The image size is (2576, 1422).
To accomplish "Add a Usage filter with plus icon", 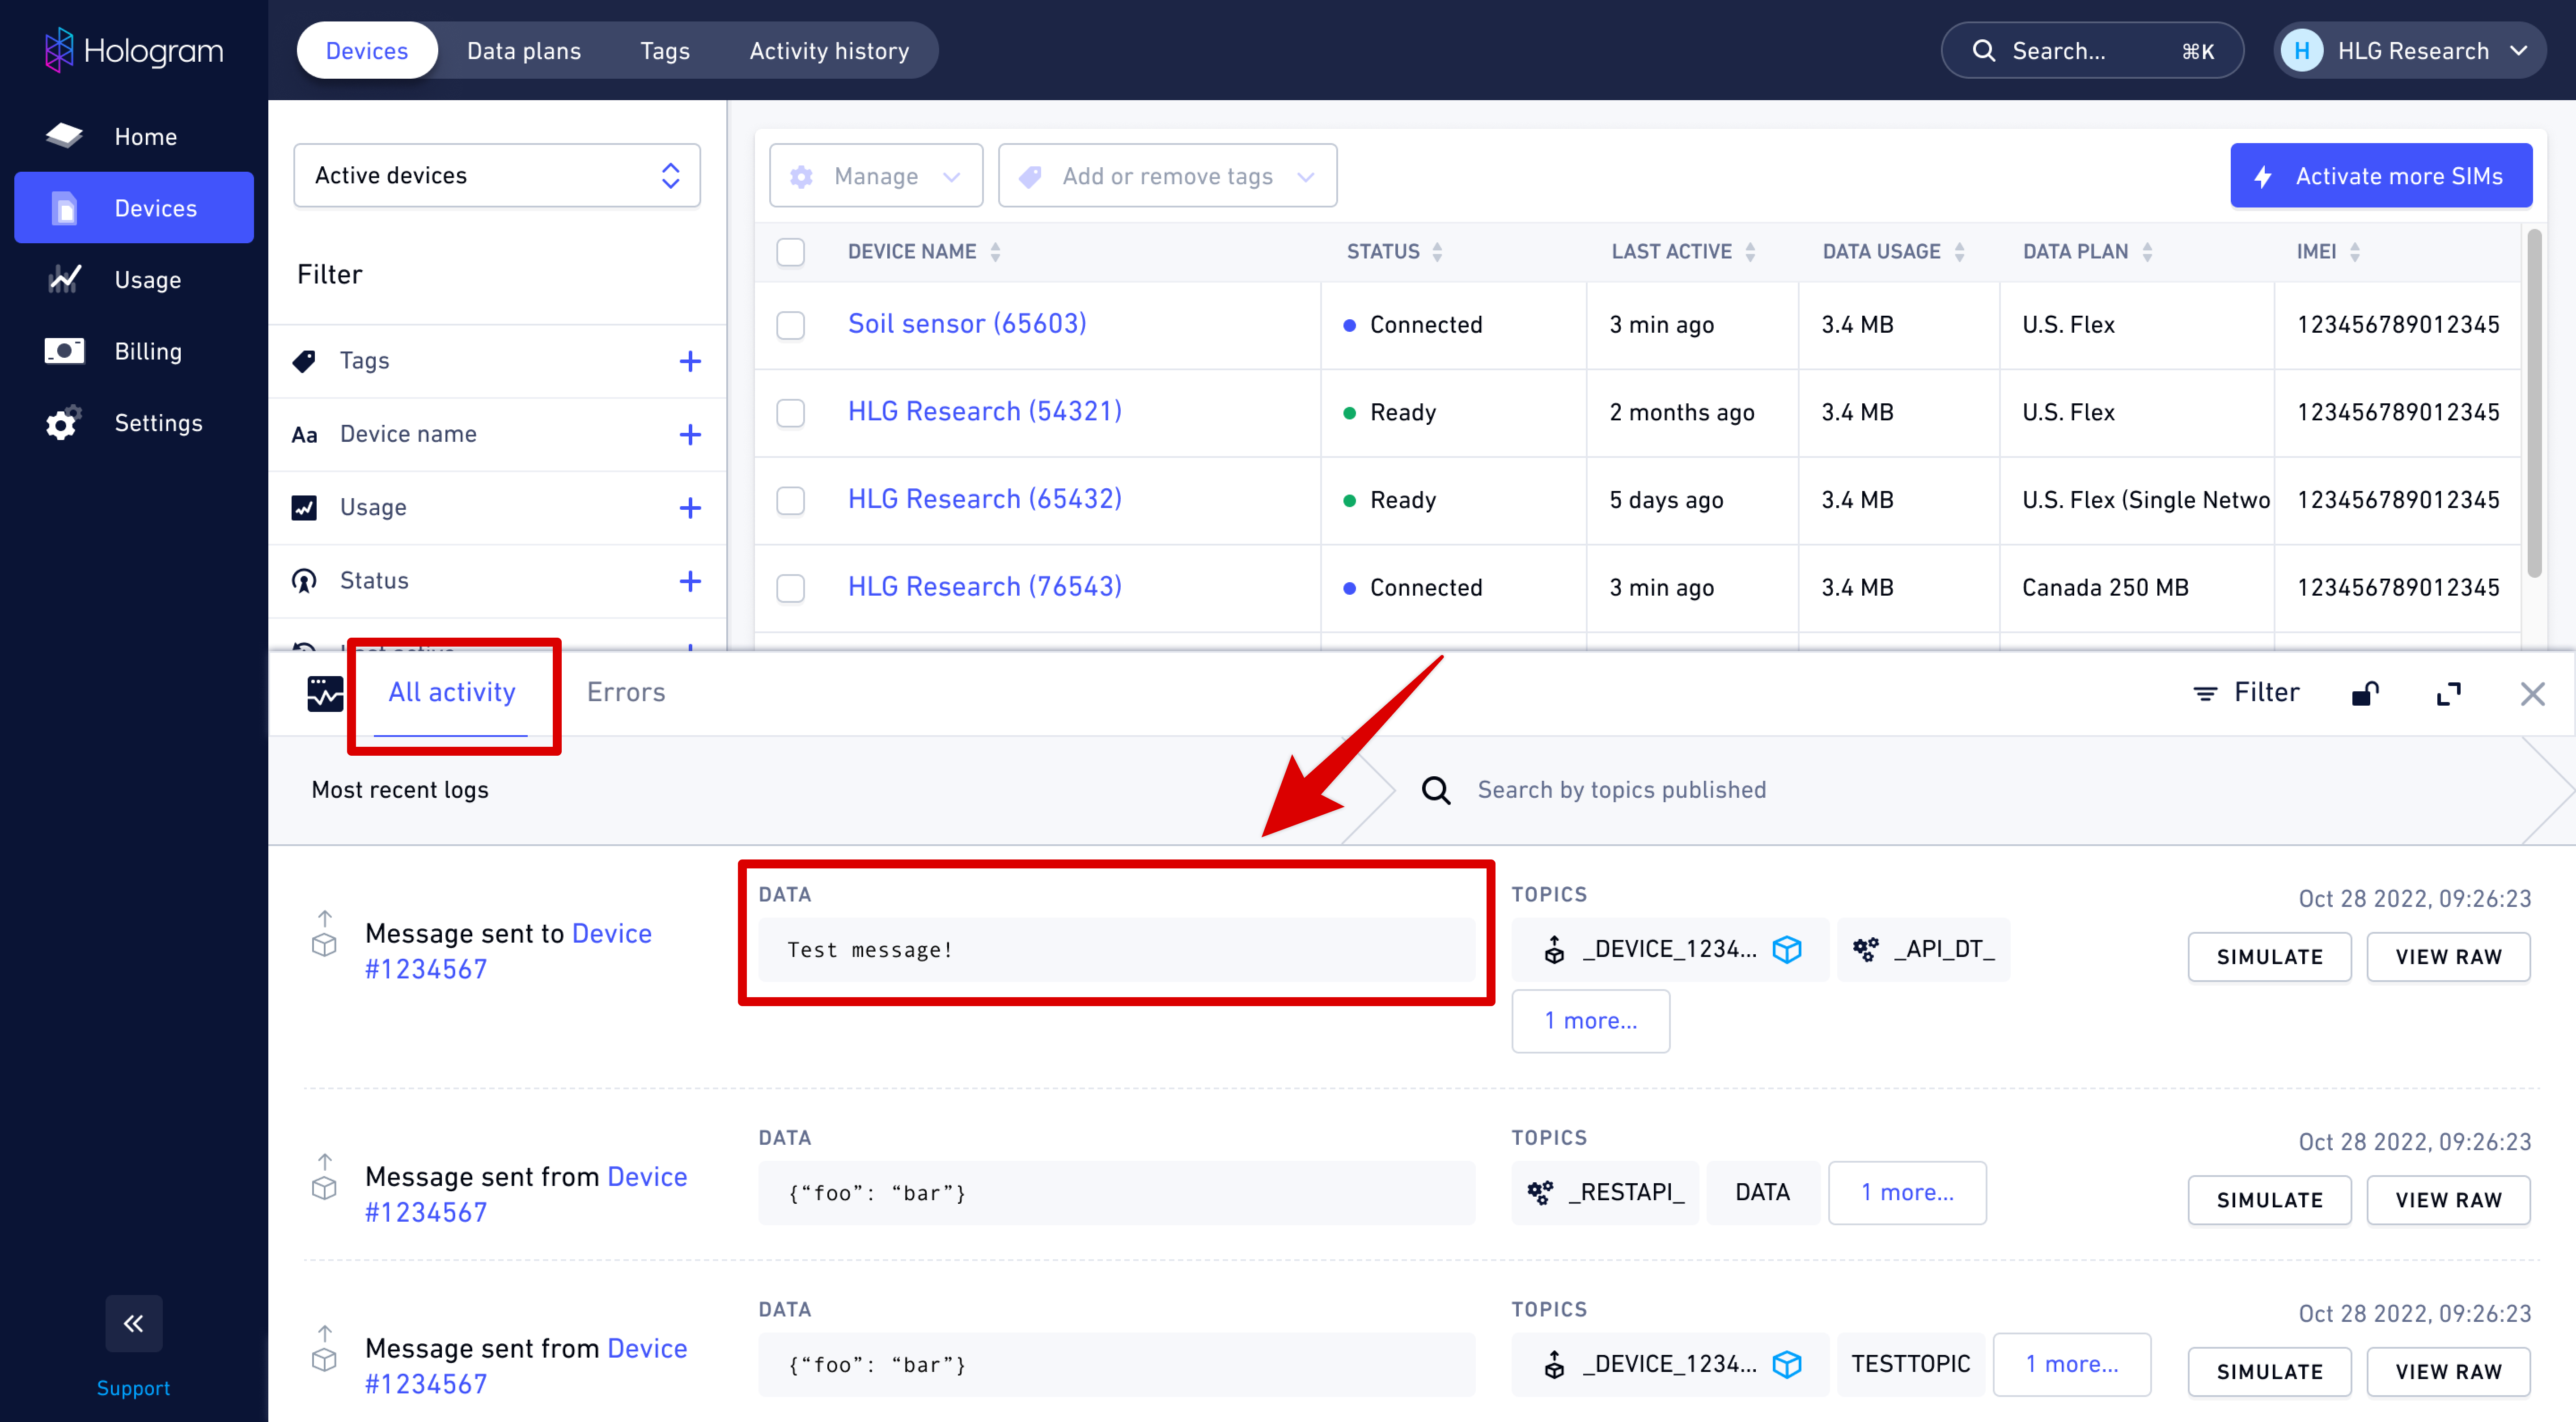I will pos(690,508).
